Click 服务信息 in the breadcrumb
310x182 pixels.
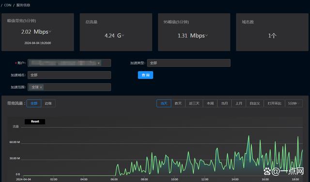coord(23,5)
